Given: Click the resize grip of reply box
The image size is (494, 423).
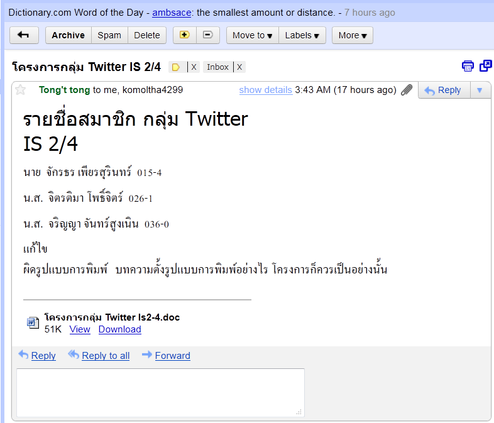Looking at the screenshot, I should click(299, 412).
